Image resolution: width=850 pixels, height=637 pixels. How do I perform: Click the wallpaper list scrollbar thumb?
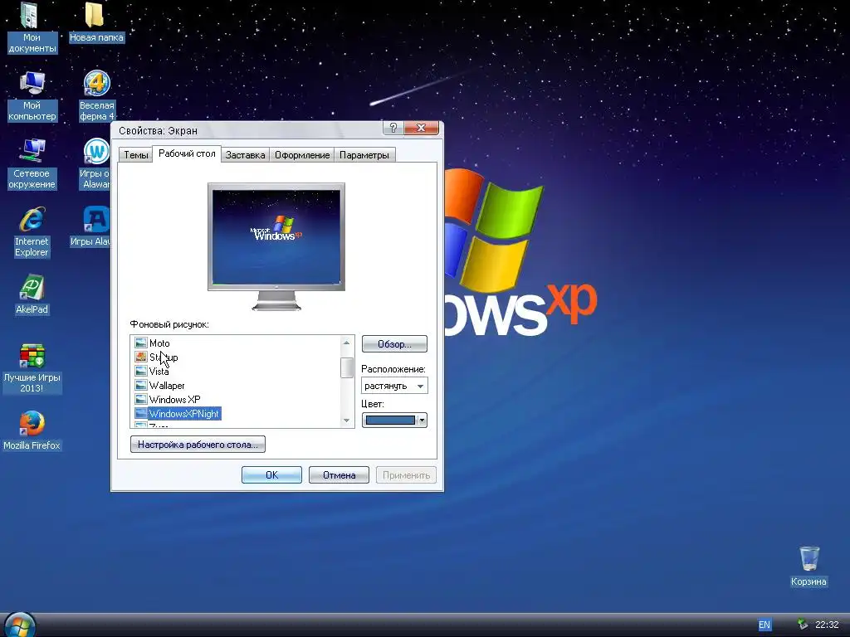coord(347,367)
